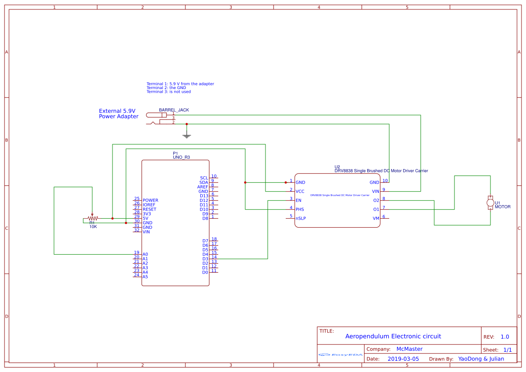Image resolution: width=526 pixels, height=372 pixels.
Task: Select the U1 MOTOR symbol
Action: point(490,203)
